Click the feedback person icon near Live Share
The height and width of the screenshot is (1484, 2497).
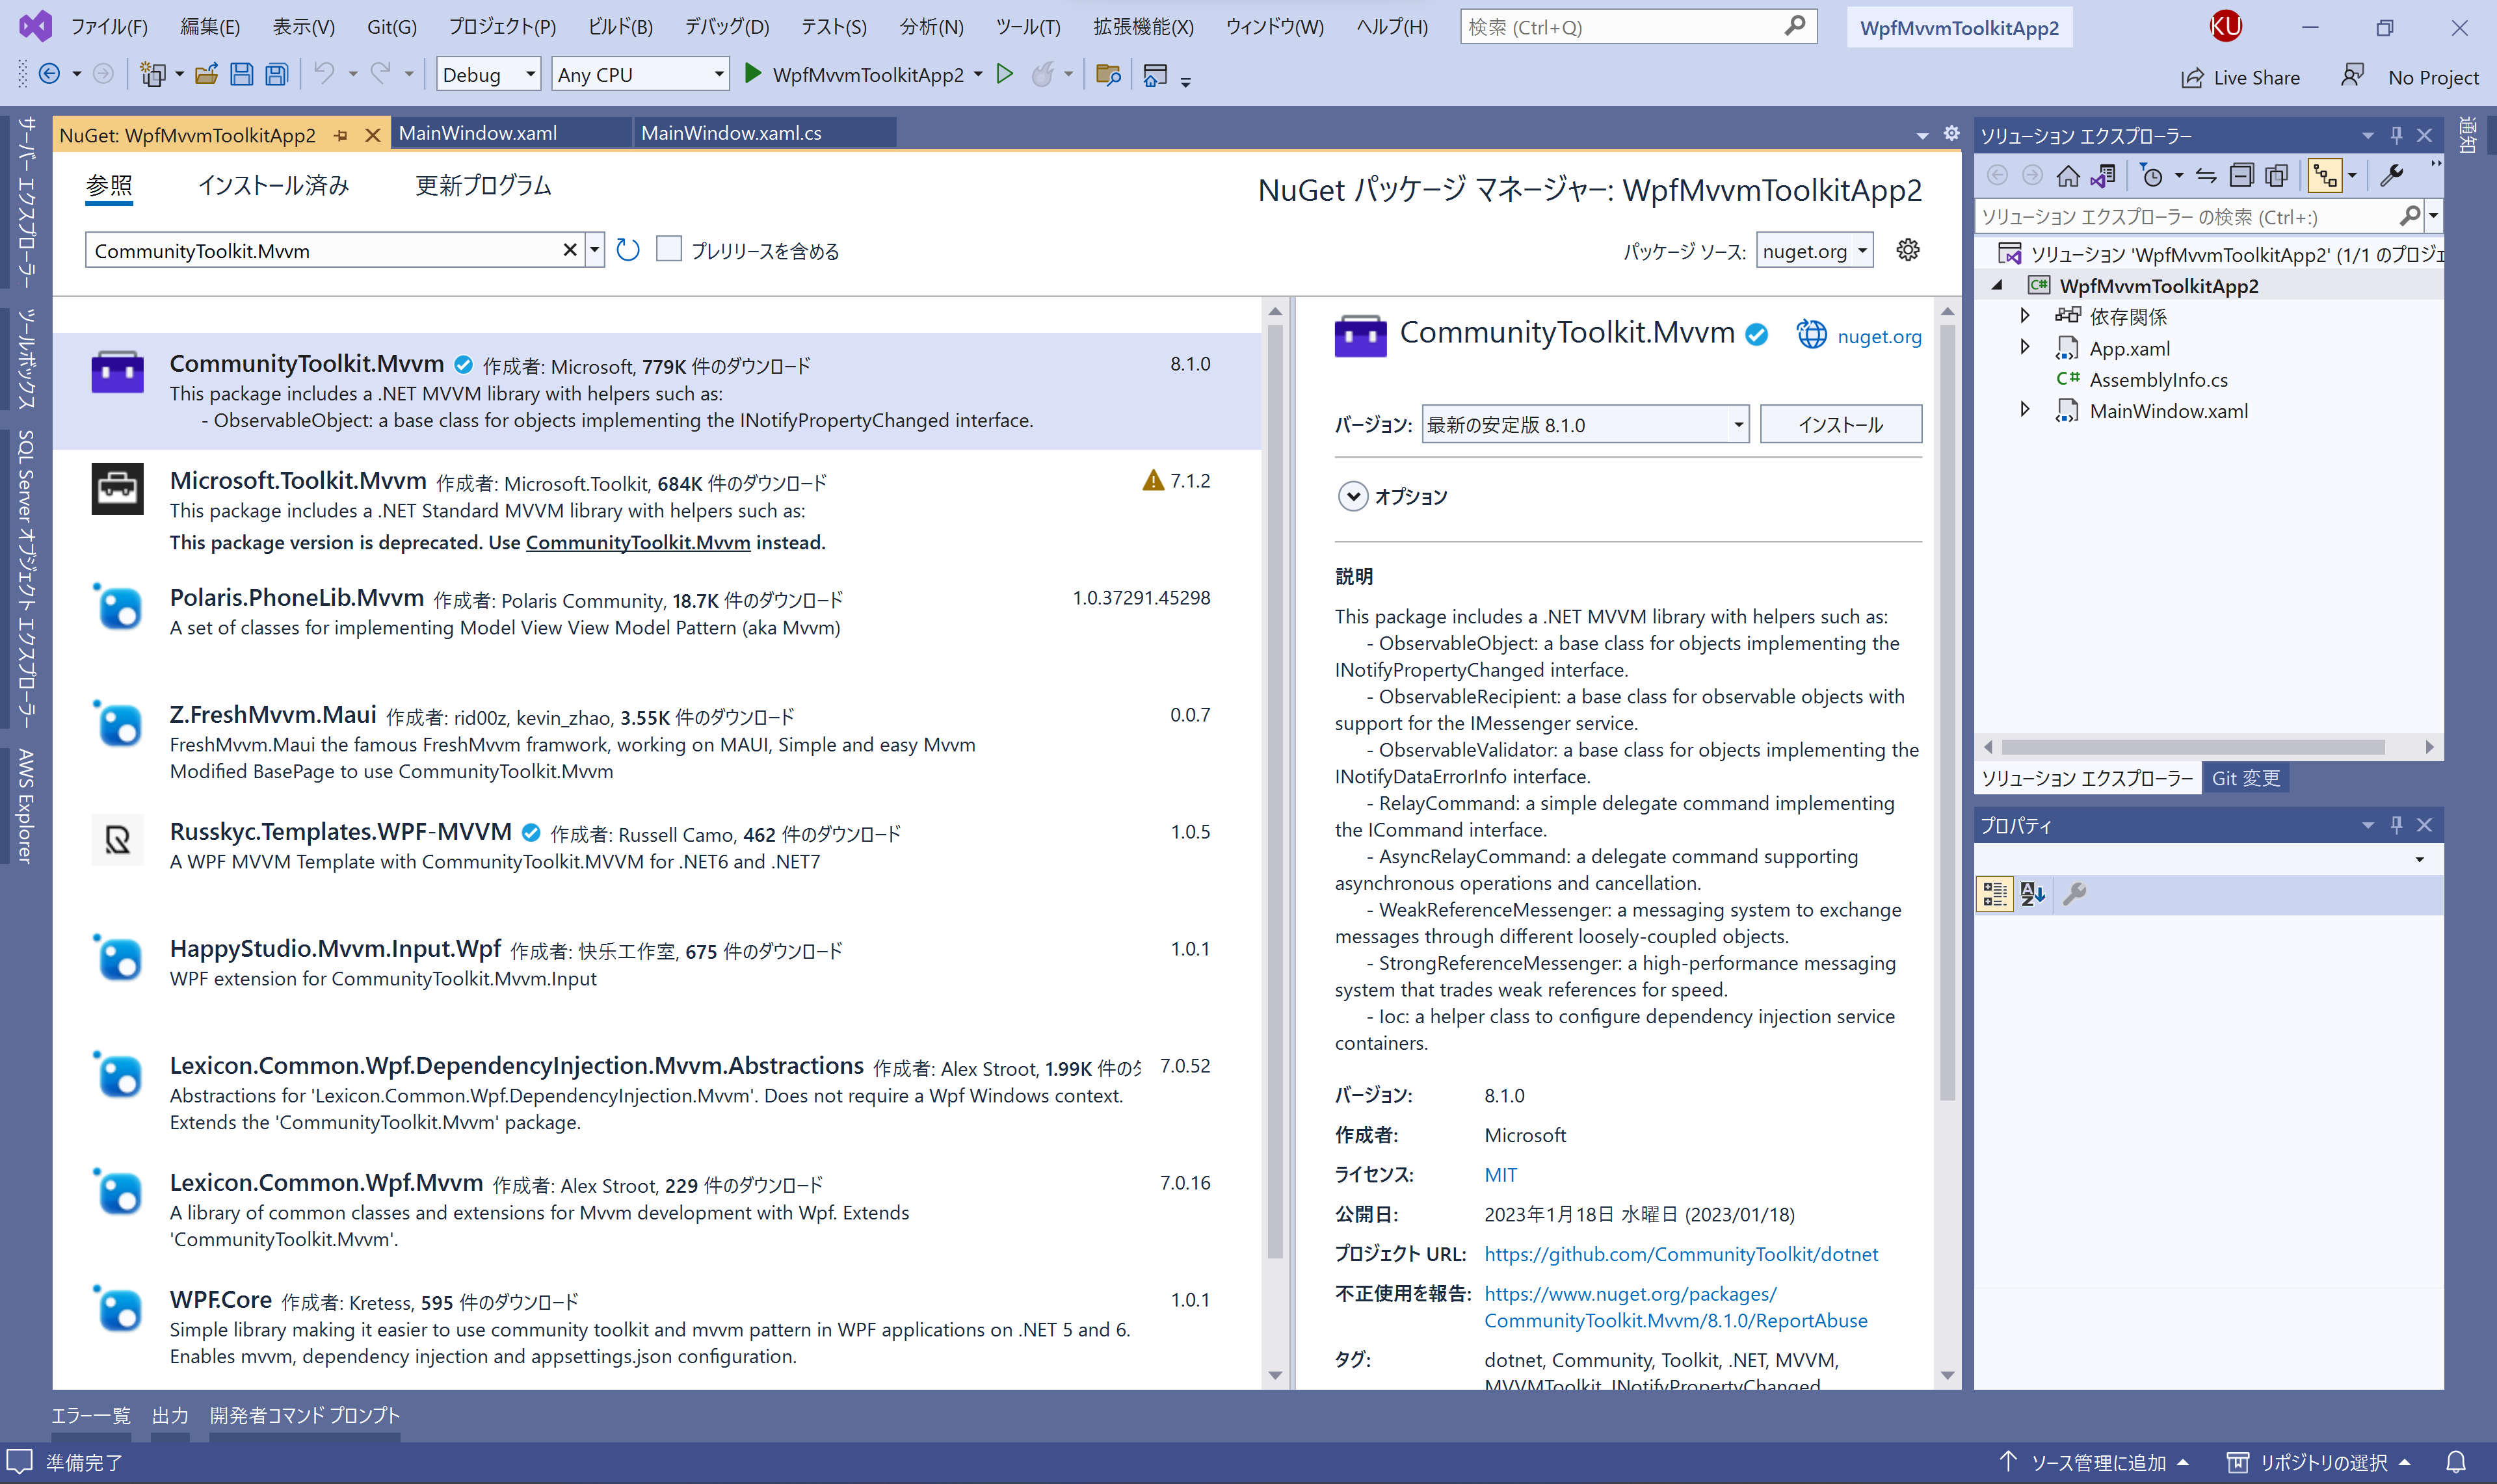click(2352, 76)
